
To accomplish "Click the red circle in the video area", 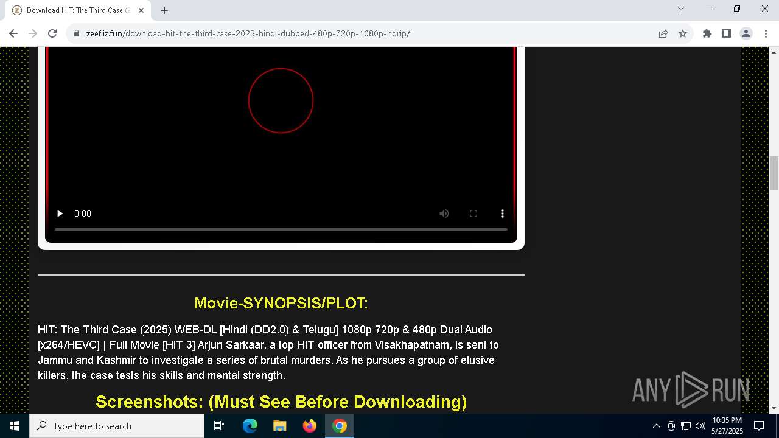I will point(281,100).
